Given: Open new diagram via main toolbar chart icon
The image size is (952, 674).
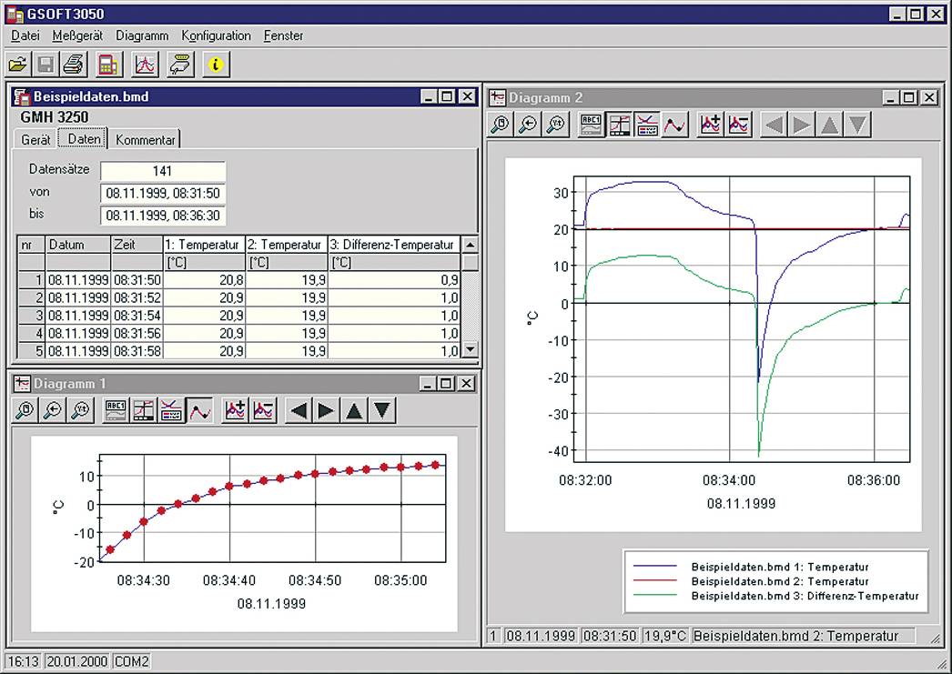Looking at the screenshot, I should point(146,65).
